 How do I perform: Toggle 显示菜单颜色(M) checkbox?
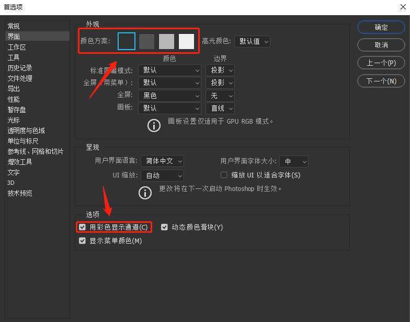coord(83,241)
